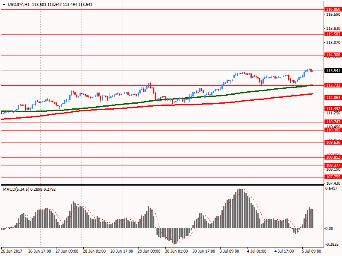Click the 116.590 price scale value
The width and height of the screenshot is (342, 256).
tap(333, 15)
